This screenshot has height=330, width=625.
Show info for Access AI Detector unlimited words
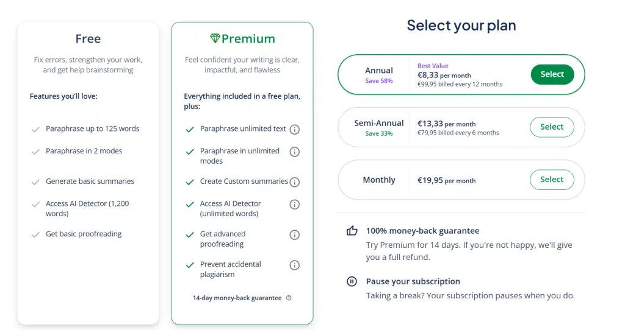[295, 205]
